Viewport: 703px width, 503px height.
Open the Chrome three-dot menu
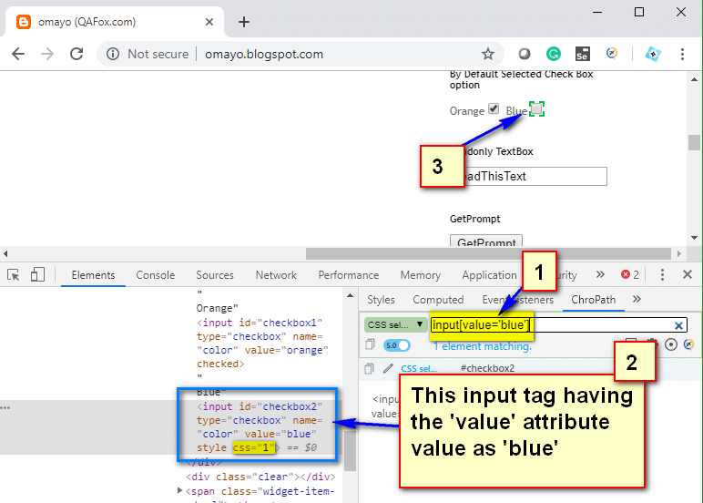point(682,55)
